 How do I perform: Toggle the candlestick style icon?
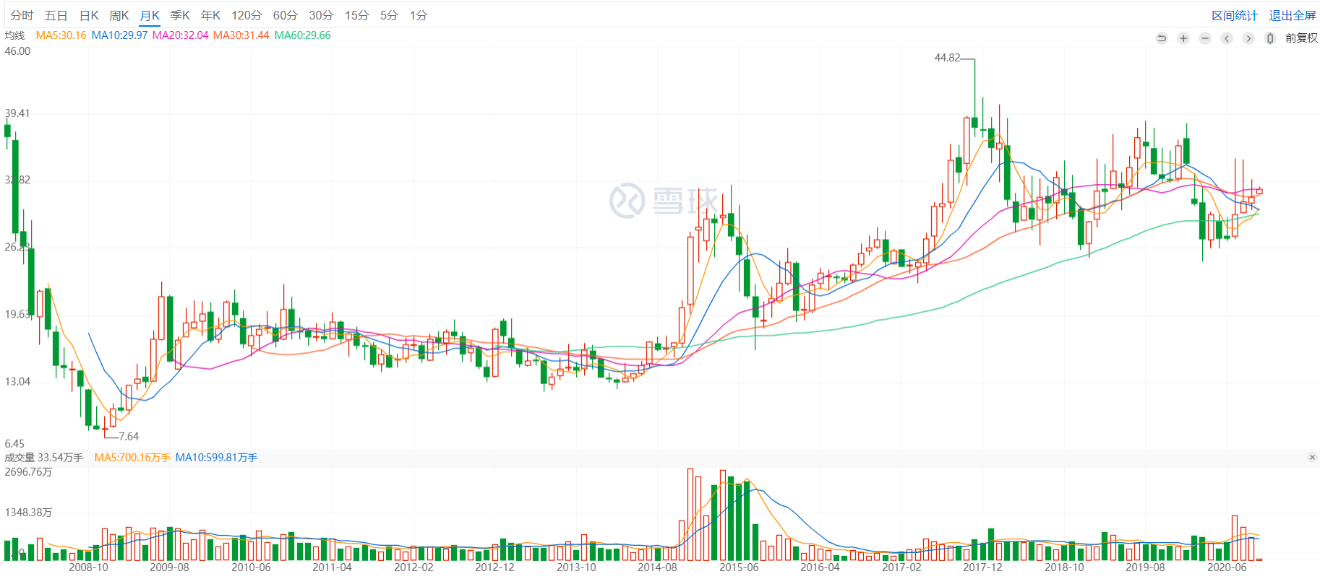click(x=1270, y=38)
